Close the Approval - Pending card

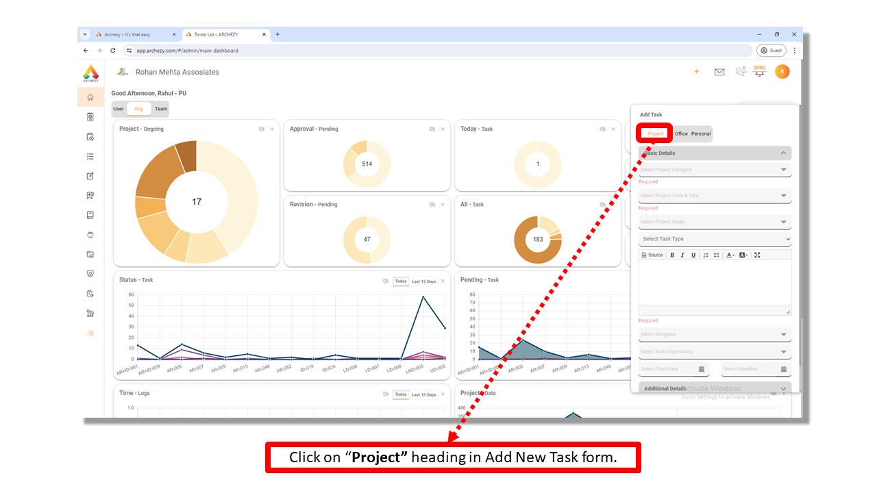pyautogui.click(x=443, y=129)
